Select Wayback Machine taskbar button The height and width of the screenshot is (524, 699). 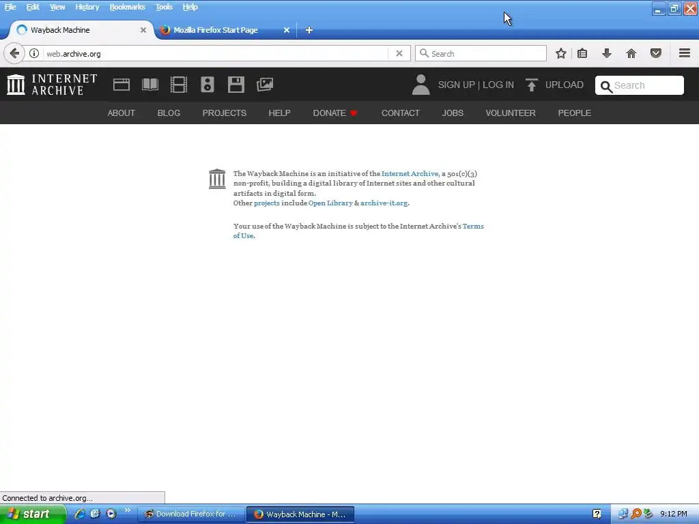click(x=300, y=514)
